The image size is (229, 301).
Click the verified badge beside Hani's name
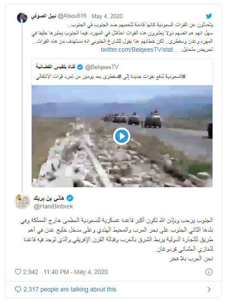coord(70,198)
